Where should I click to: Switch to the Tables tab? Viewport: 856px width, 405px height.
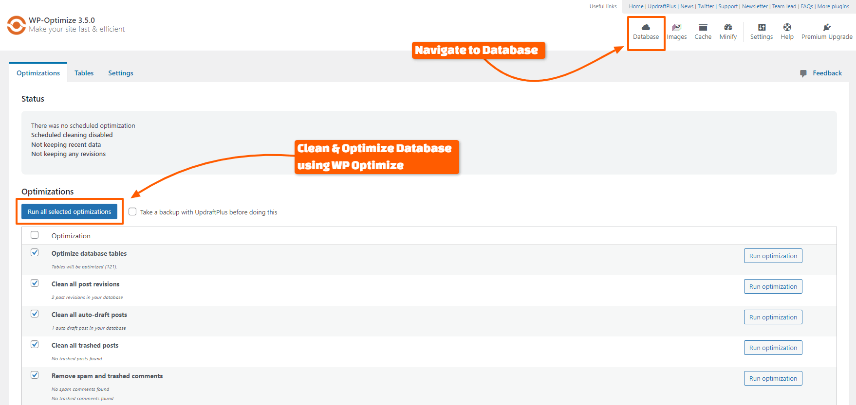pos(84,73)
